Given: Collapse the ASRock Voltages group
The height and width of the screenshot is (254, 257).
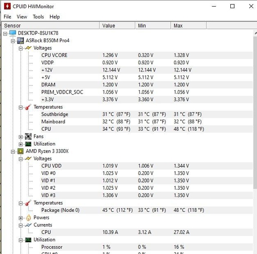Looking at the screenshot, I should point(21,48).
